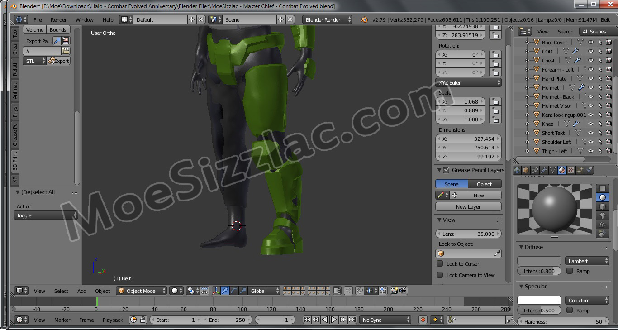The width and height of the screenshot is (618, 330).
Task: Open the Physics properties tab icon
Action: pyautogui.click(x=589, y=170)
